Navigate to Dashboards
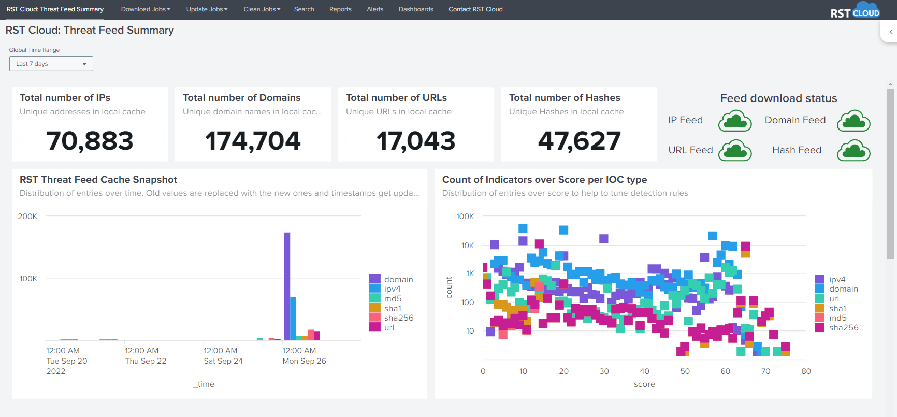The width and height of the screenshot is (897, 417). click(416, 9)
